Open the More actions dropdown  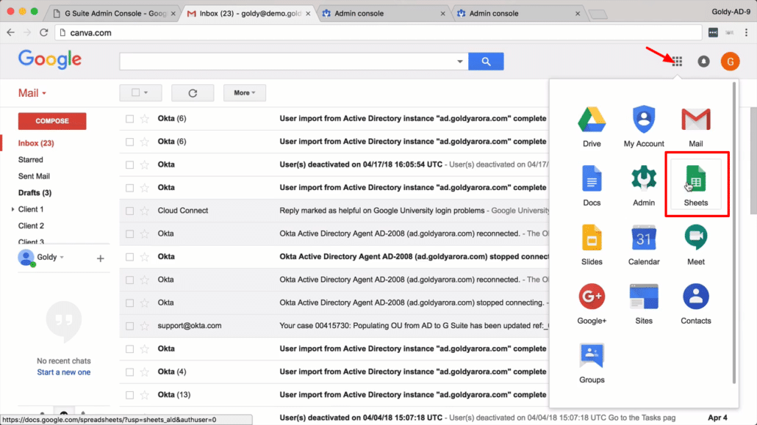click(x=244, y=92)
